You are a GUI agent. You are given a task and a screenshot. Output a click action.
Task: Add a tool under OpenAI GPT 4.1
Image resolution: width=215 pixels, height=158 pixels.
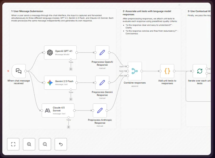tap(71, 69)
